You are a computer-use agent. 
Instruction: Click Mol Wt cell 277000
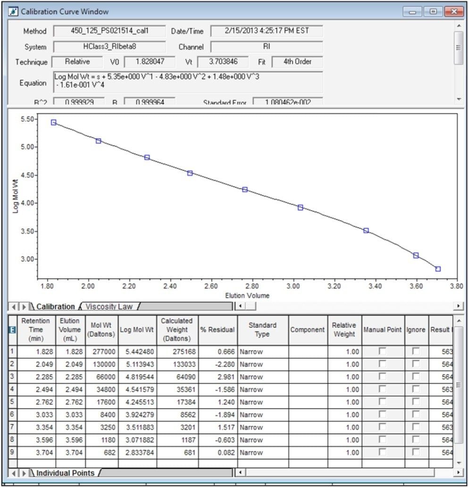pos(101,352)
